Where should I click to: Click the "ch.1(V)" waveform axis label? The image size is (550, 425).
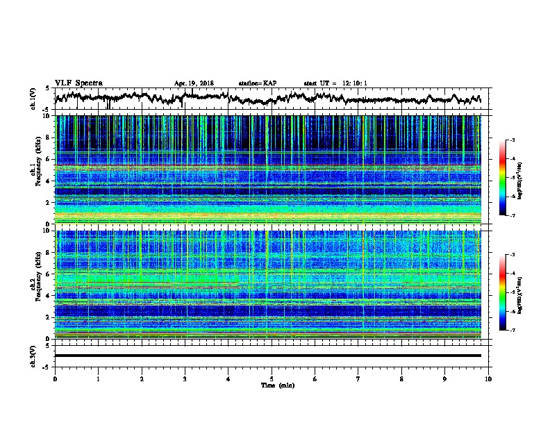click(33, 99)
